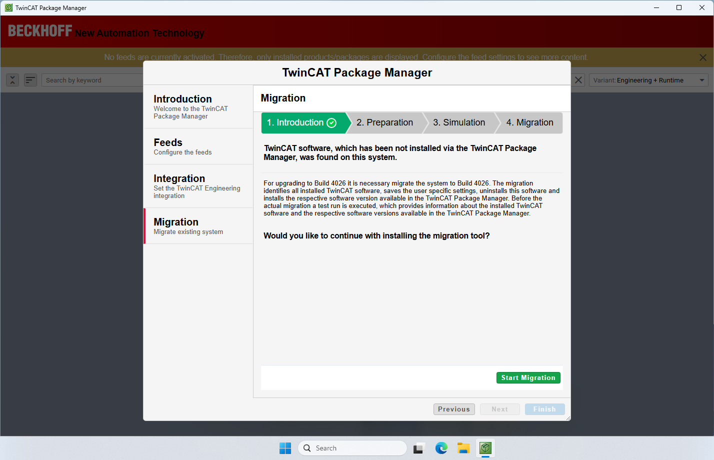Click the 'Migration' page heading

coord(283,98)
